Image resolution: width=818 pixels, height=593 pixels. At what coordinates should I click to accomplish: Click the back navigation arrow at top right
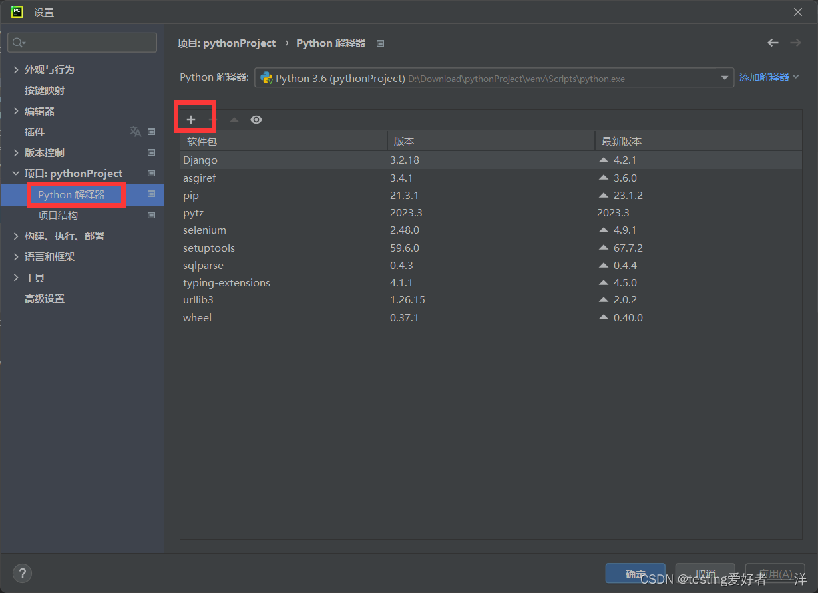[x=772, y=43]
